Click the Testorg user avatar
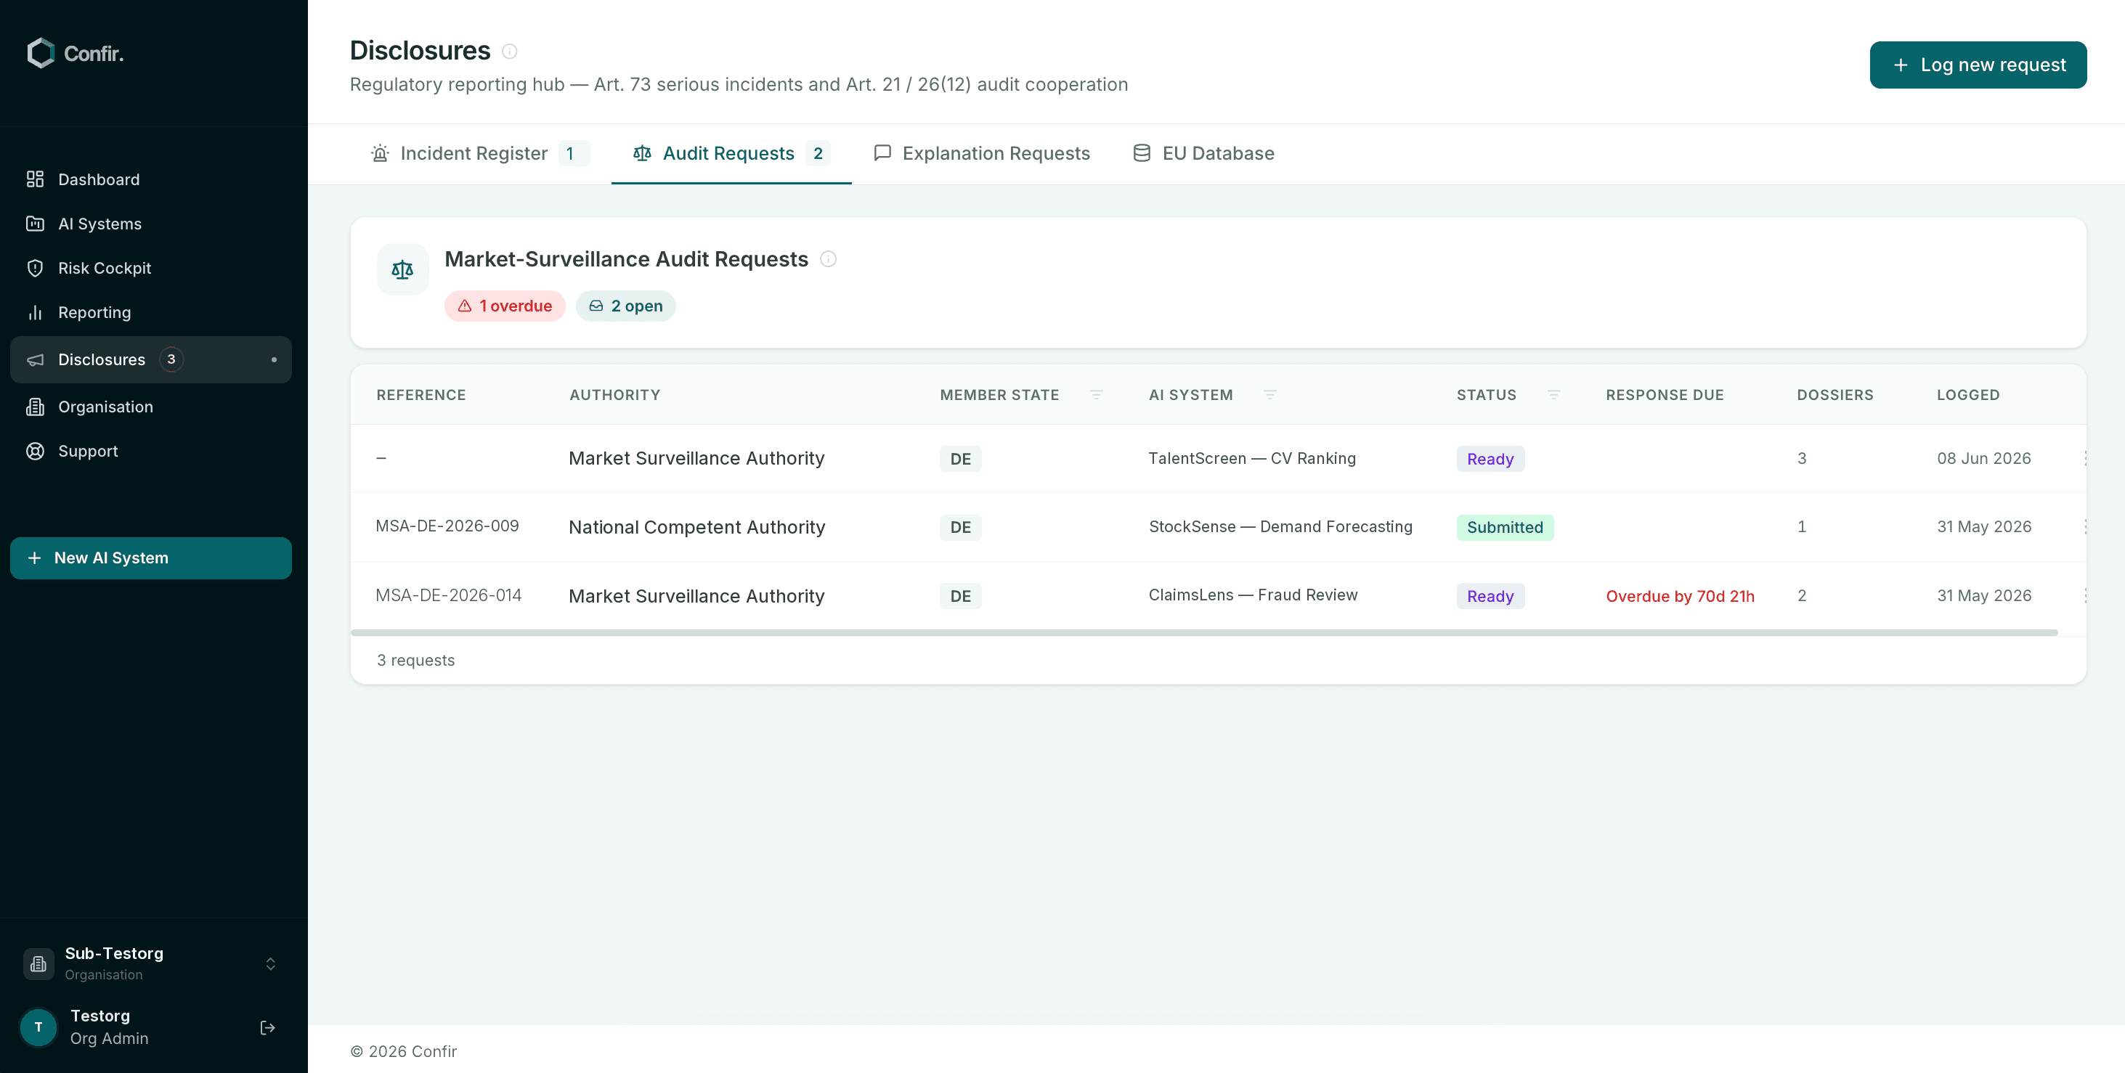 tap(38, 1027)
